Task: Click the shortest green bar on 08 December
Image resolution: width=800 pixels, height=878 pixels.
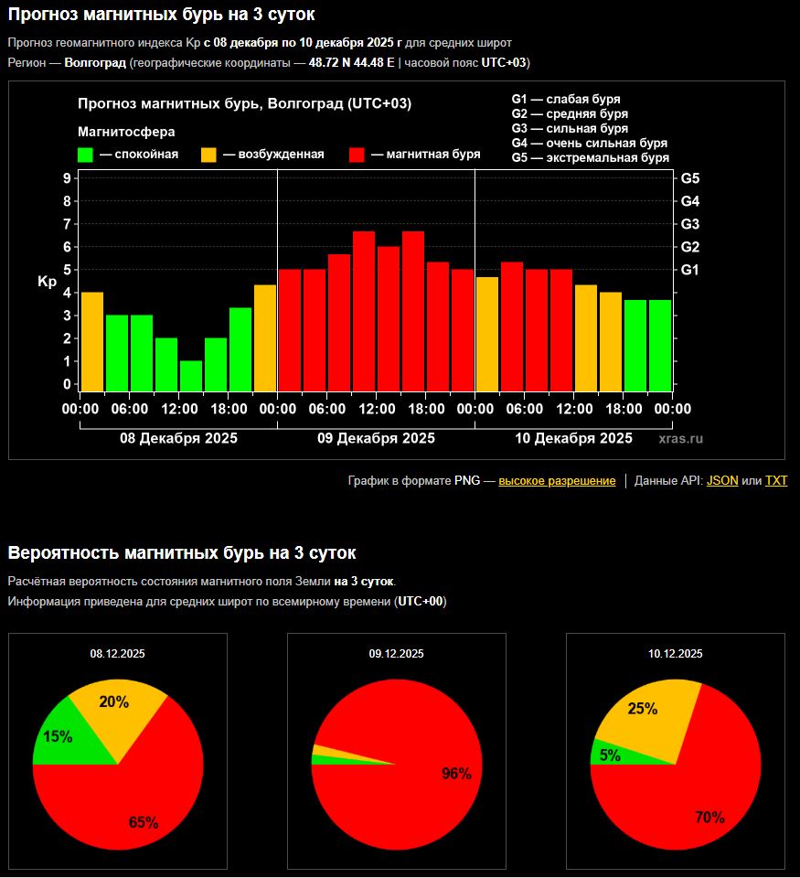Action: [190, 377]
